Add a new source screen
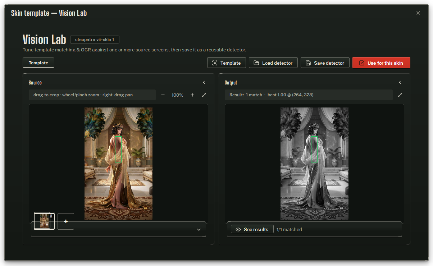Screen dimensions: 433x266 point(66,221)
